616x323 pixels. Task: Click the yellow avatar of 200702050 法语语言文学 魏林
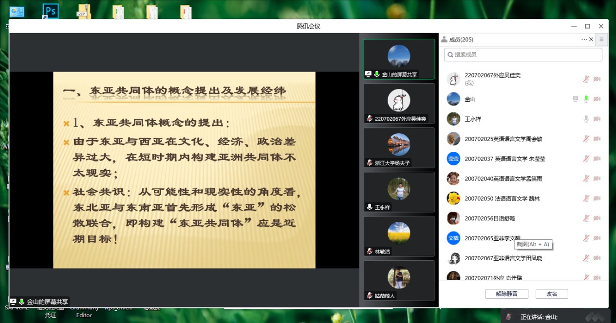[453, 198]
